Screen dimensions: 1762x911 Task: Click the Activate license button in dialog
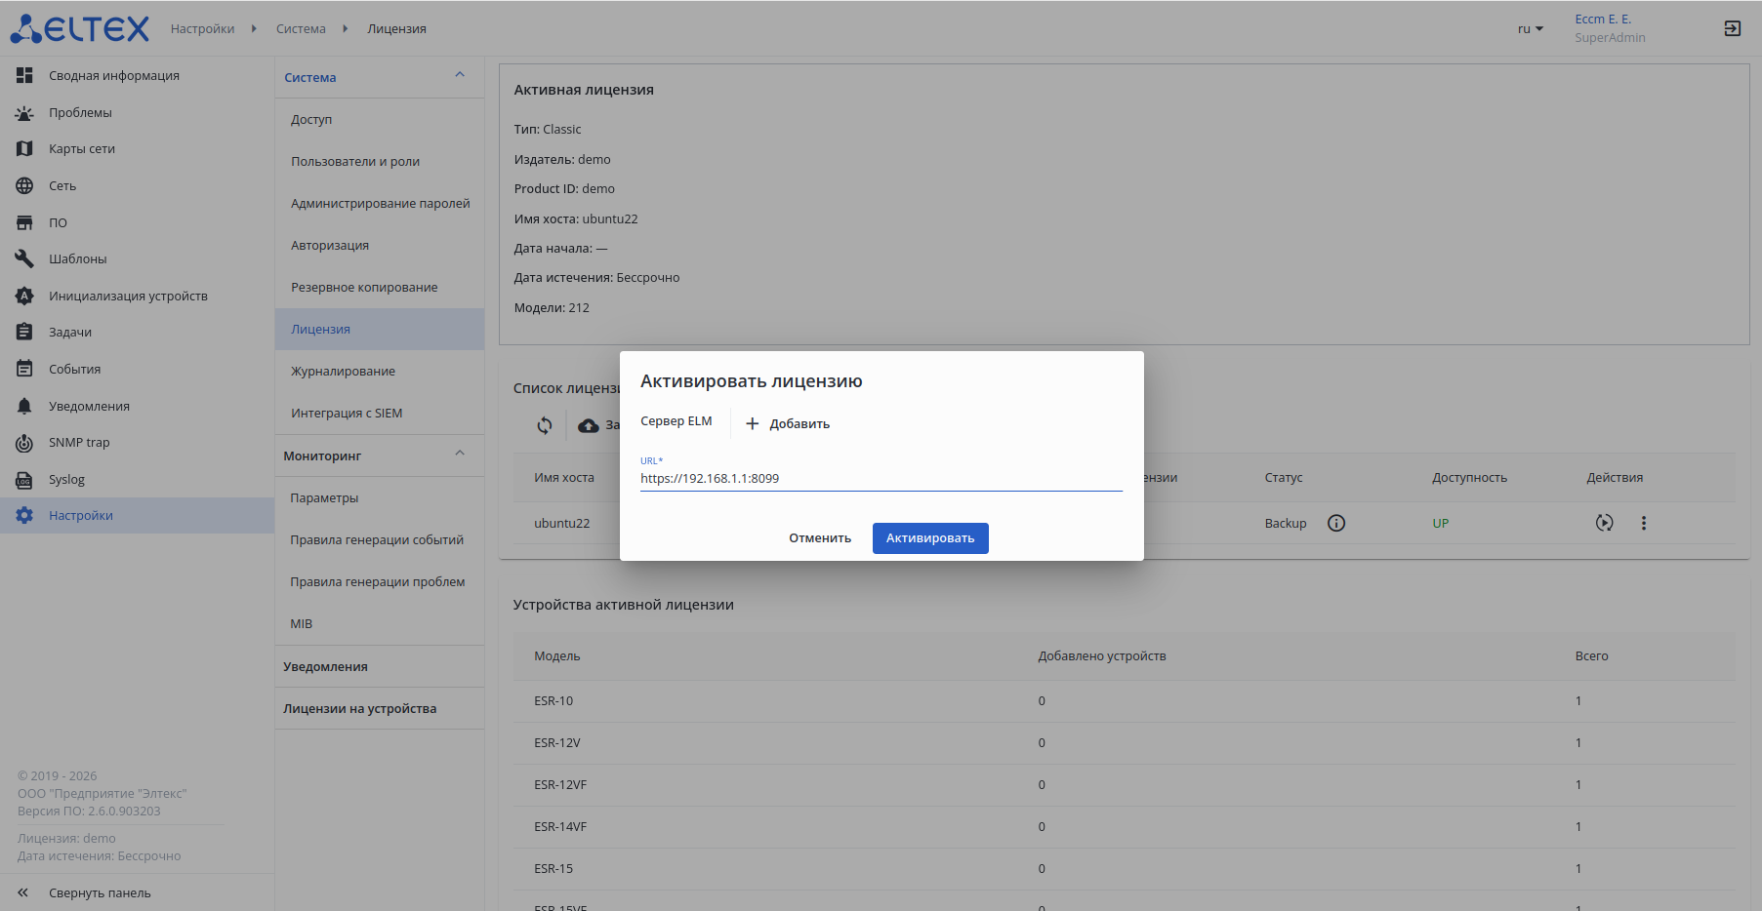pyautogui.click(x=929, y=538)
